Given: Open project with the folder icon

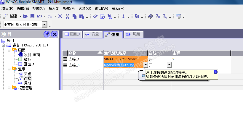Looking at the screenshot, I should 25,16.
